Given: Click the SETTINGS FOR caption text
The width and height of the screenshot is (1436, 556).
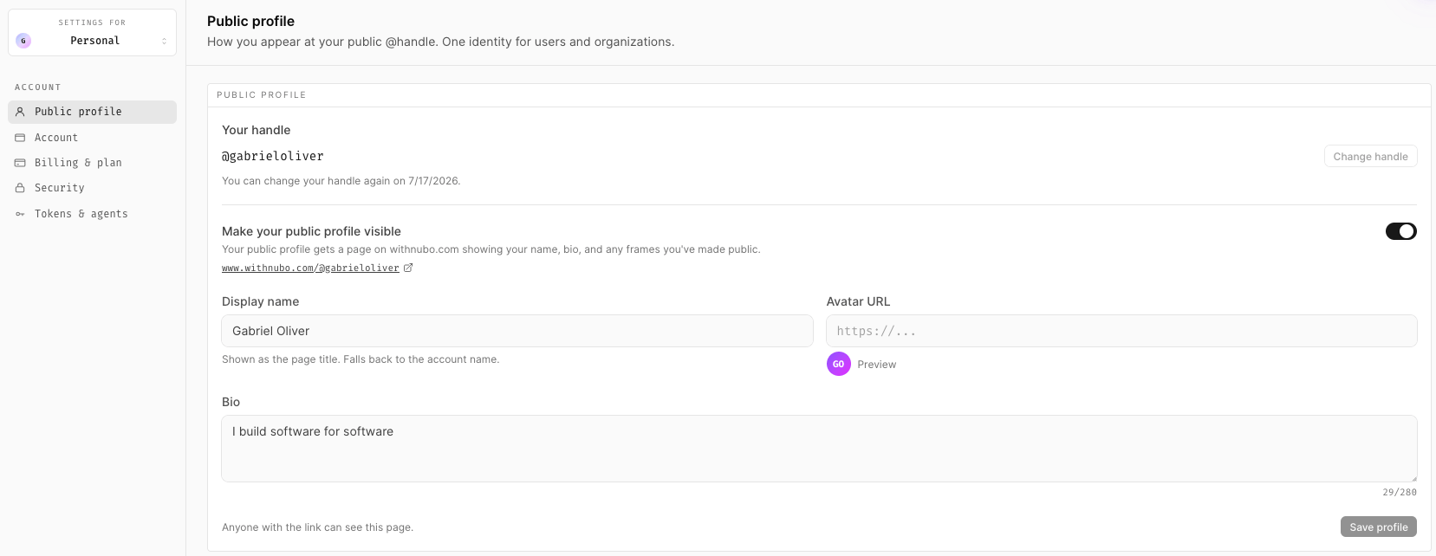Looking at the screenshot, I should (x=92, y=23).
